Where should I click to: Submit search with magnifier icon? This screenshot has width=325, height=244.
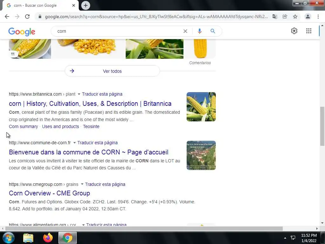pos(213,31)
